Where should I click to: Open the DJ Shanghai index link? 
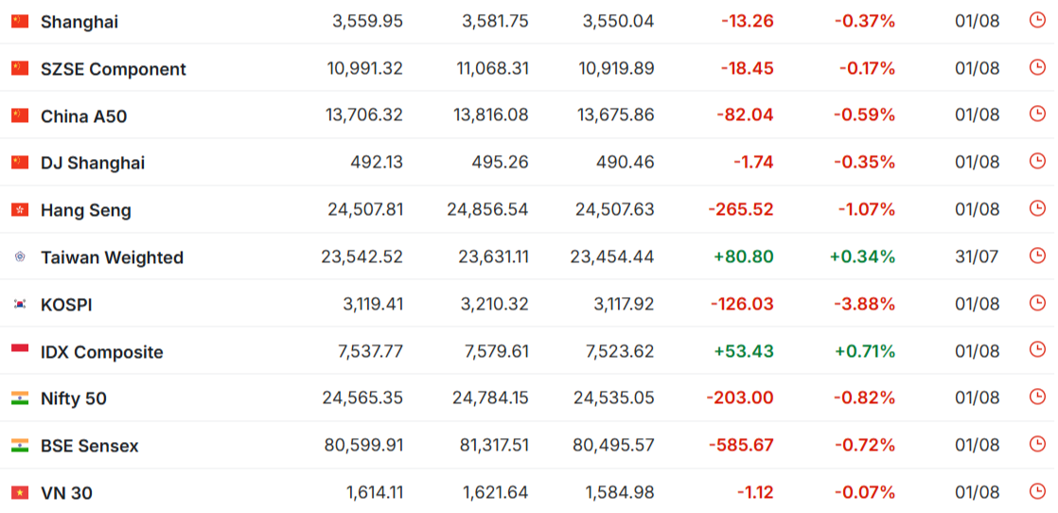(x=93, y=164)
